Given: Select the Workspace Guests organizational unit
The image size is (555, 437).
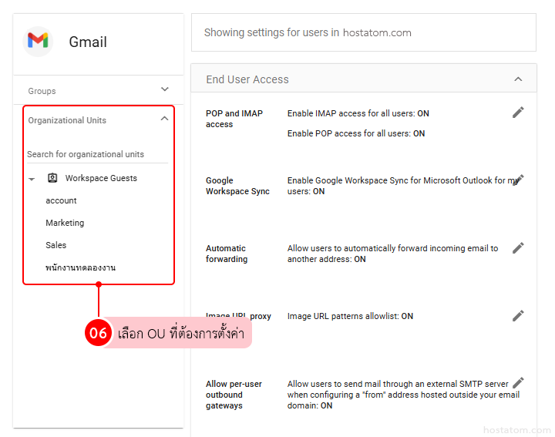Looking at the screenshot, I should pos(101,178).
